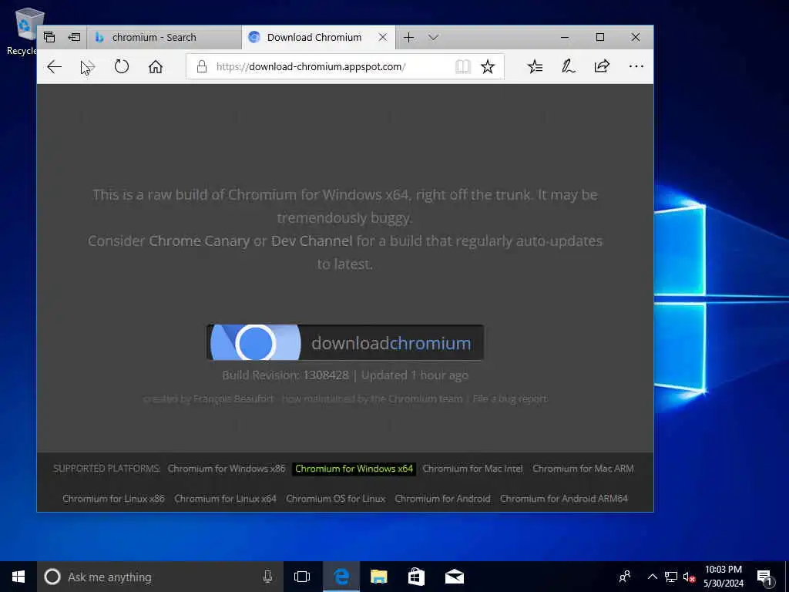The height and width of the screenshot is (592, 789).
Task: Open the tabs you've set aside
Action: 49,37
